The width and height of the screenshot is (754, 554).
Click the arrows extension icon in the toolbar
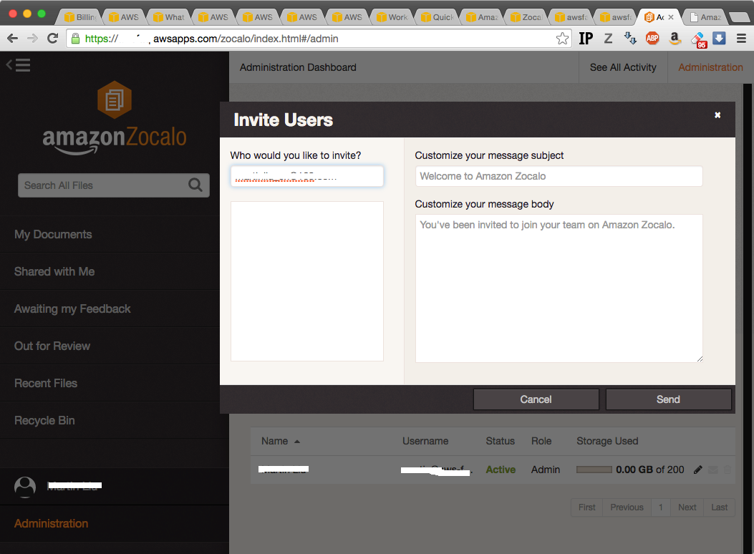tap(630, 39)
